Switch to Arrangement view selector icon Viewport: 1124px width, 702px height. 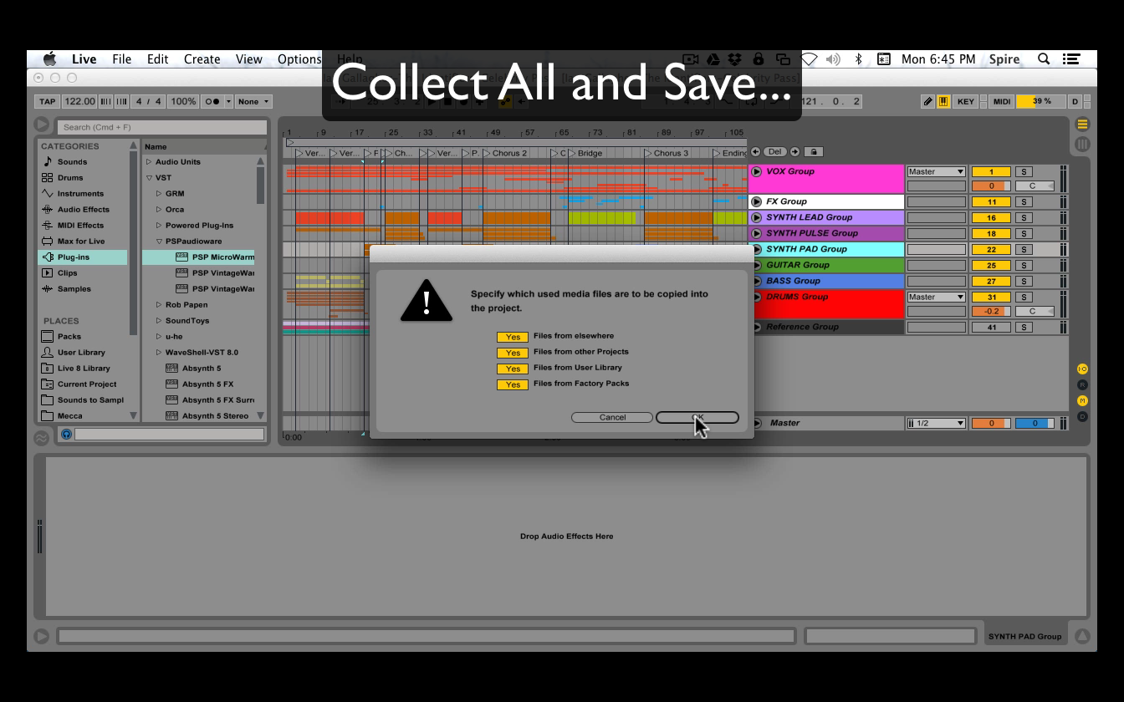pyautogui.click(x=1082, y=125)
